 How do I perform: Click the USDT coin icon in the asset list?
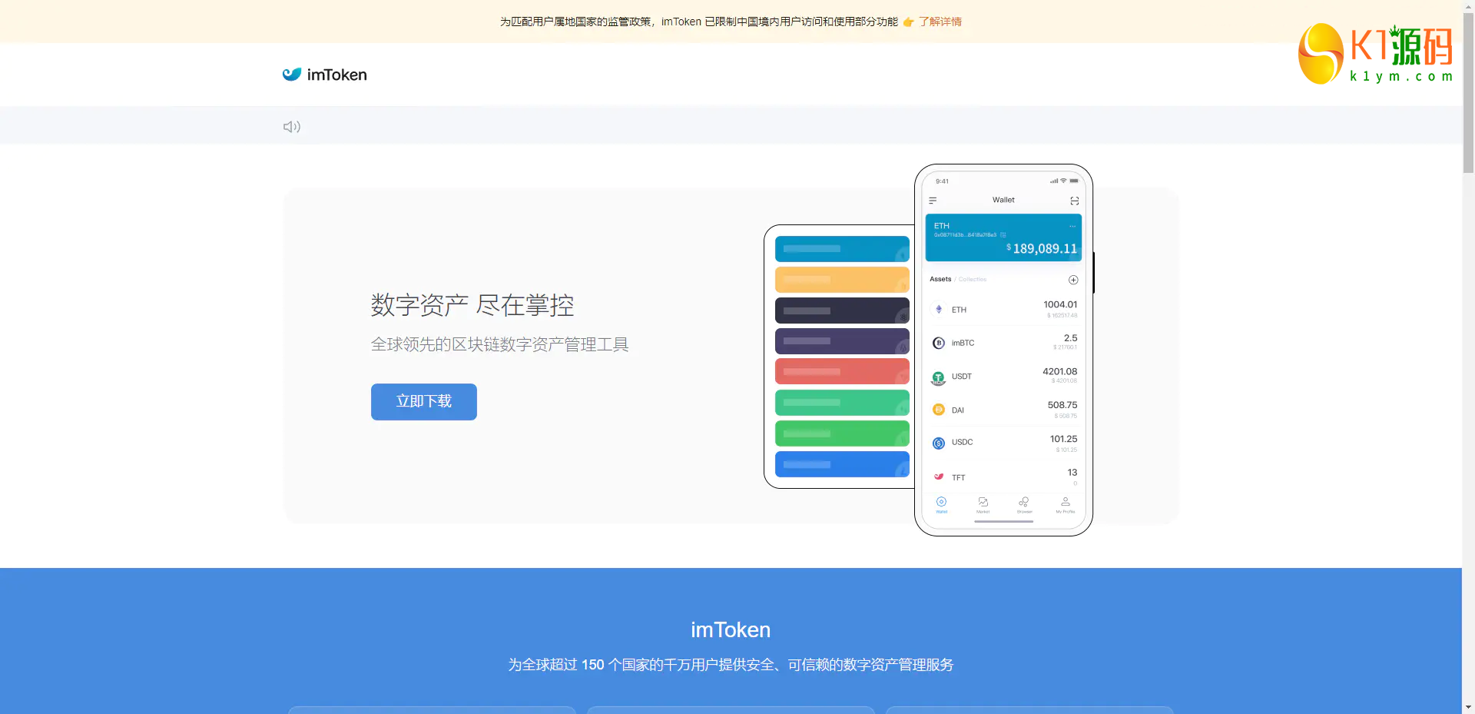point(939,377)
